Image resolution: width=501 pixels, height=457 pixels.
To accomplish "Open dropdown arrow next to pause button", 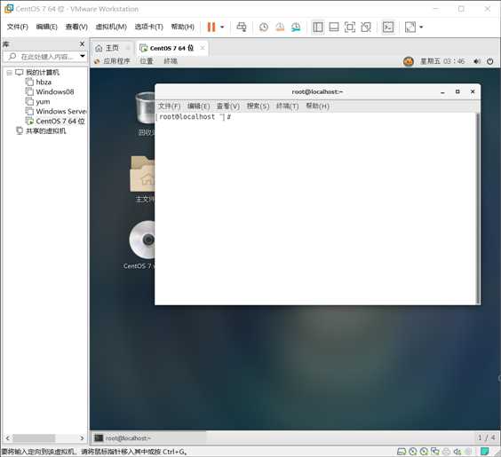I will [x=222, y=28].
